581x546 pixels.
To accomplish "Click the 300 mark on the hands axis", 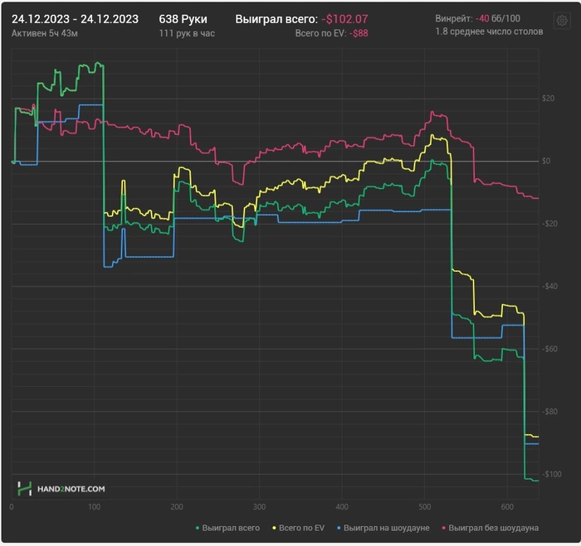I will pyautogui.click(x=259, y=506).
